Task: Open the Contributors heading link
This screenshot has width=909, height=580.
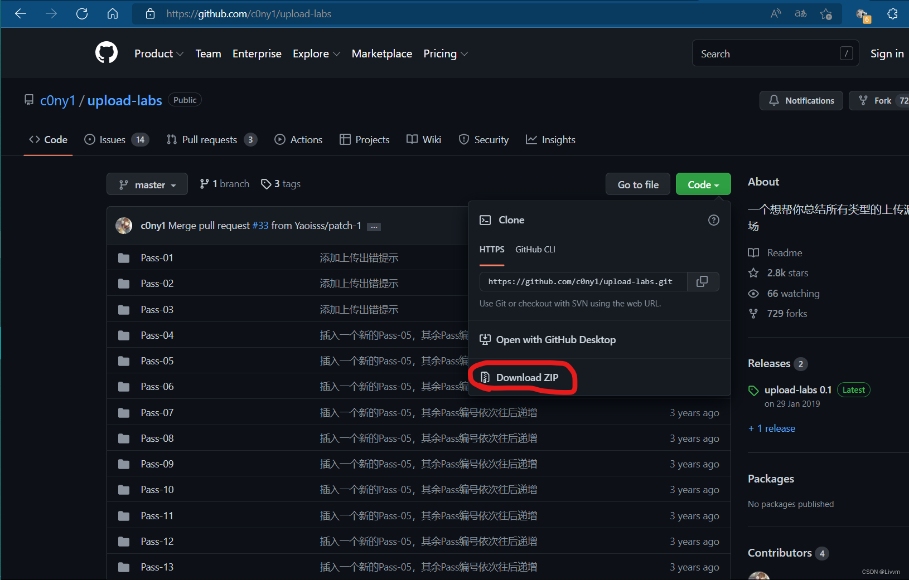Action: click(x=780, y=553)
